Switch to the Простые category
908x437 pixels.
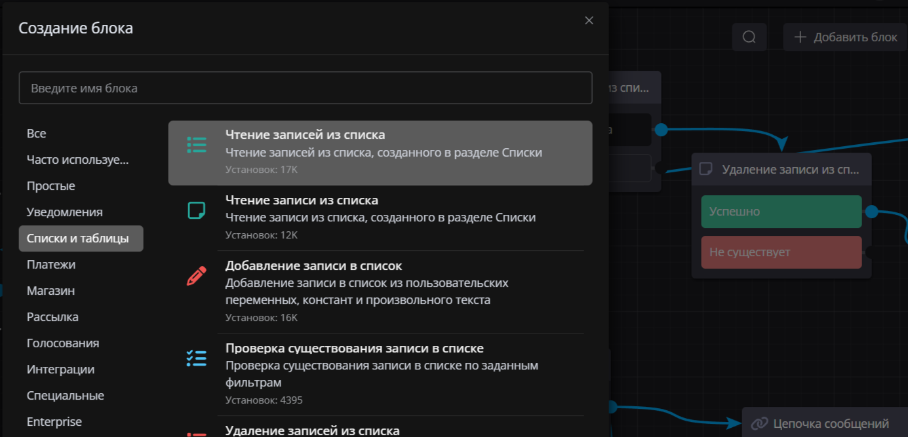(x=50, y=186)
